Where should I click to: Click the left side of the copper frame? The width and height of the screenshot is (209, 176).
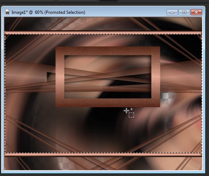pos(60,77)
